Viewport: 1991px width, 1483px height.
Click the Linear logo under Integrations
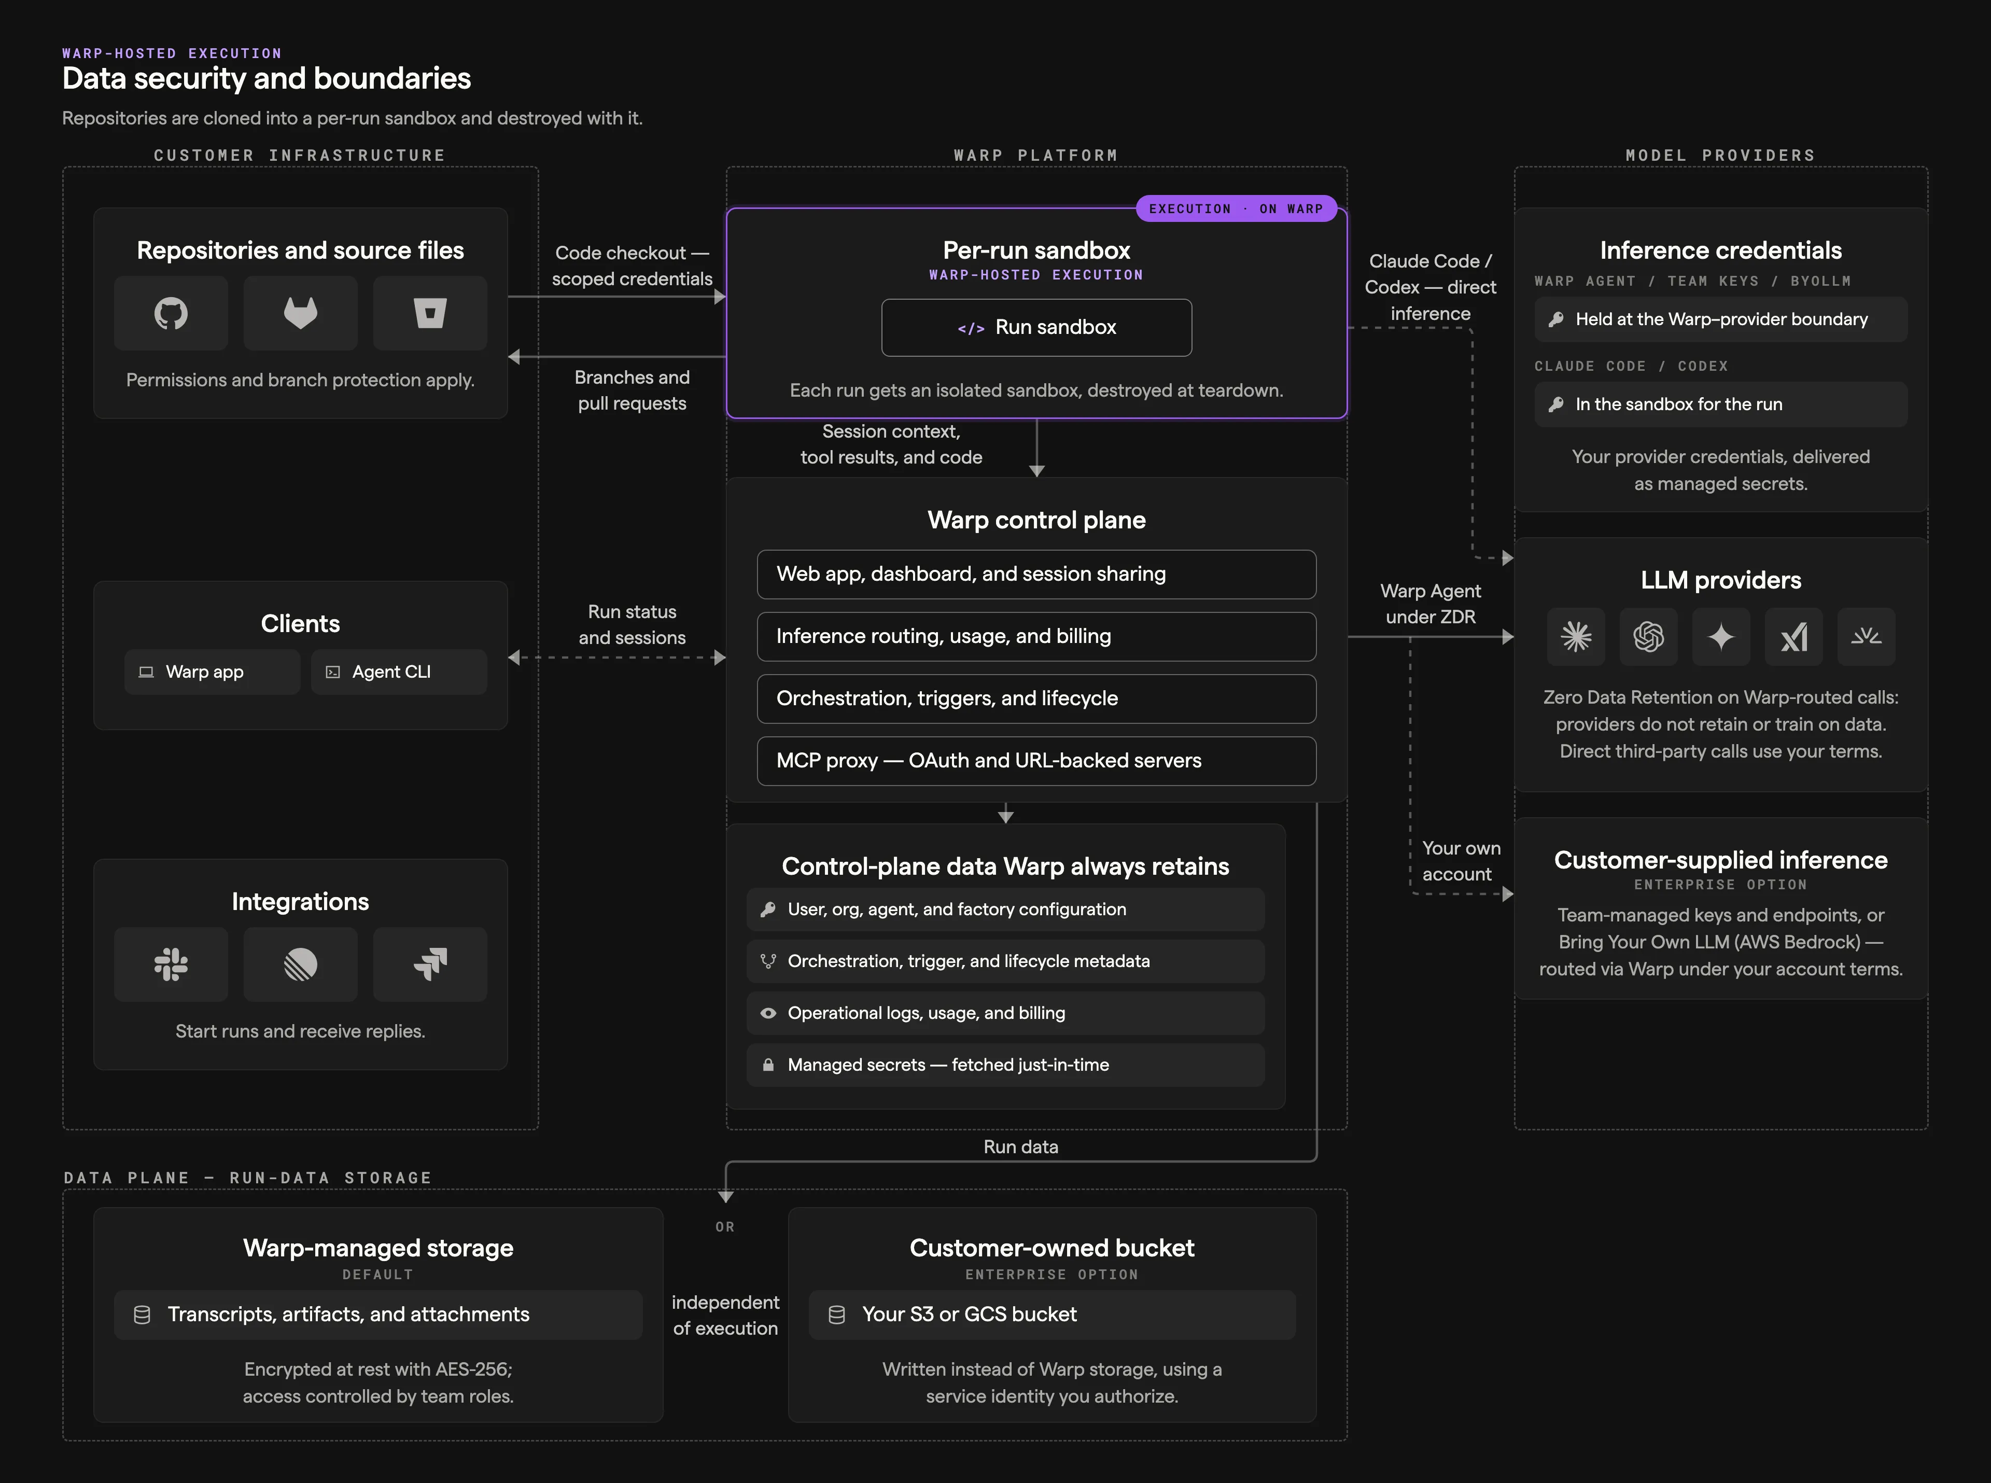tap(301, 964)
